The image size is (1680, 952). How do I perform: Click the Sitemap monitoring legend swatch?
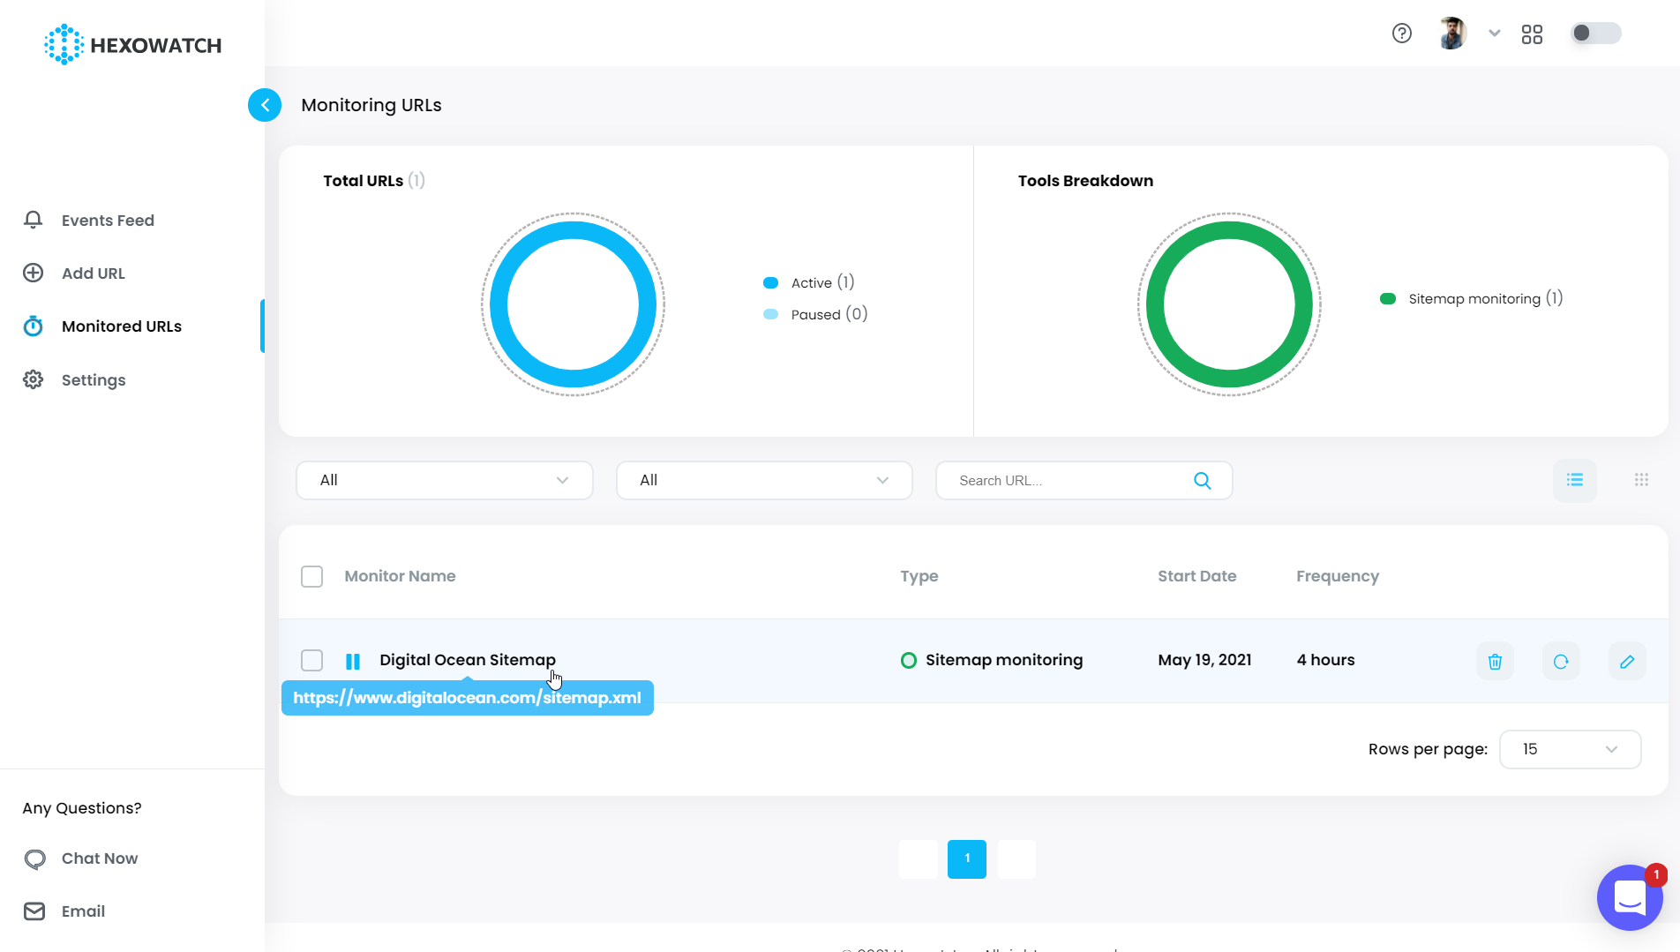pyautogui.click(x=1388, y=299)
